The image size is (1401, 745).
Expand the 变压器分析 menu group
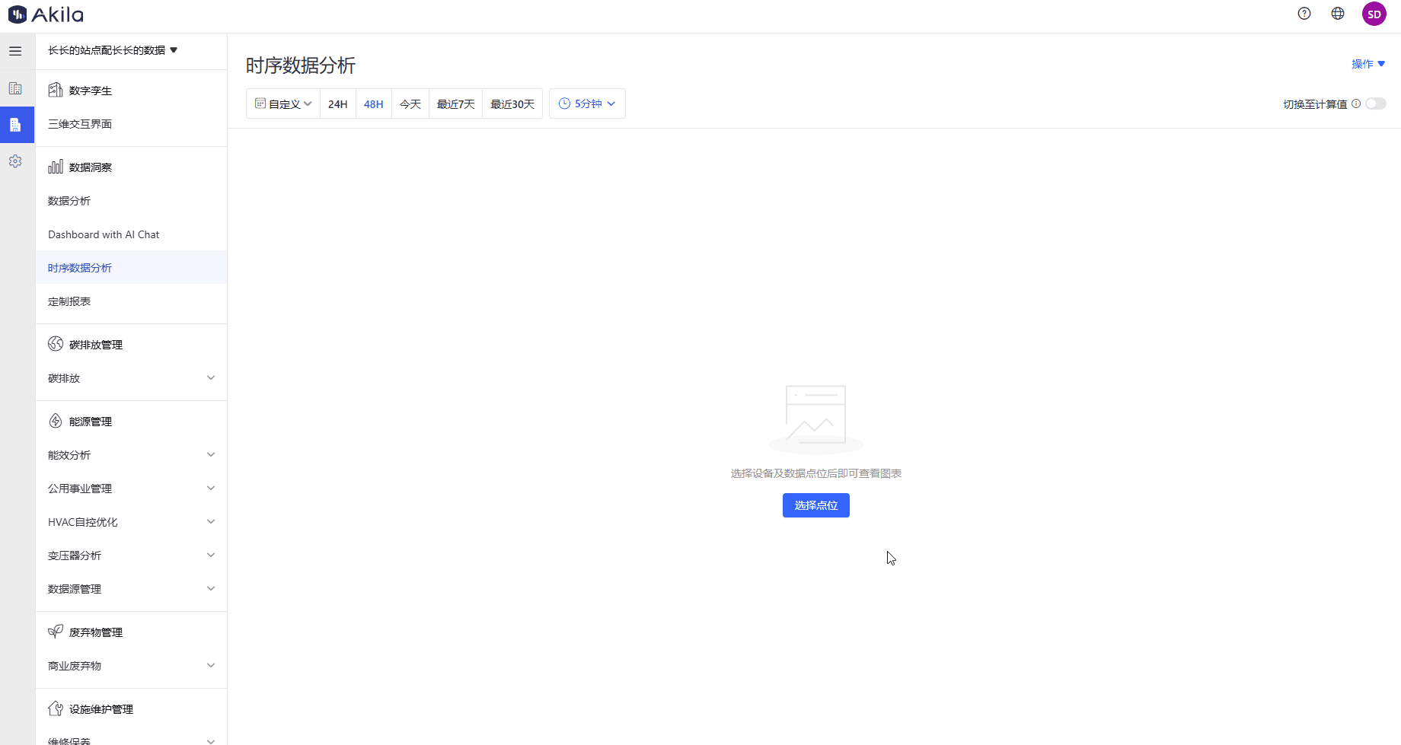tap(131, 556)
